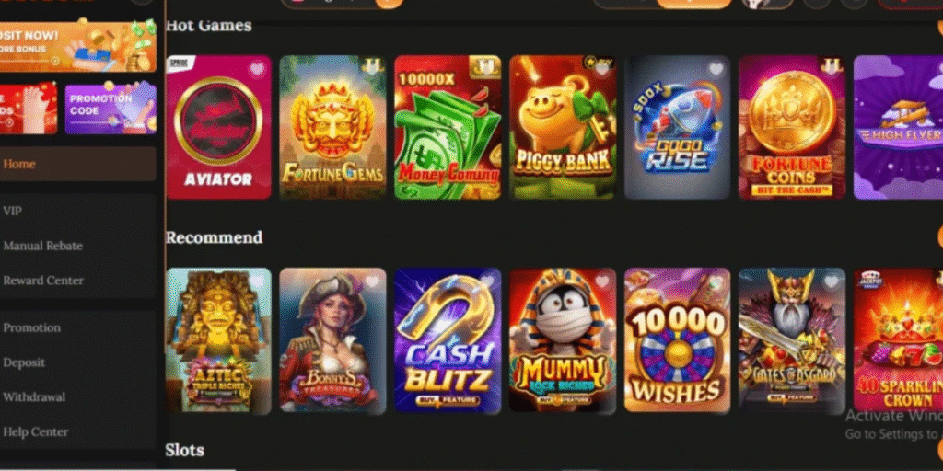Open the 10000 Wishes game
Screen dimensions: 943x471
coord(677,340)
